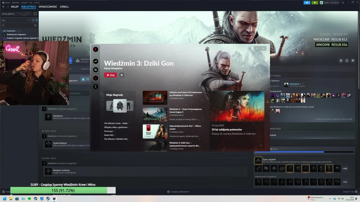Switch to the SPOŁECZNOŚĆ tab
Viewport: 360px width, 202px height.
click(48, 7)
